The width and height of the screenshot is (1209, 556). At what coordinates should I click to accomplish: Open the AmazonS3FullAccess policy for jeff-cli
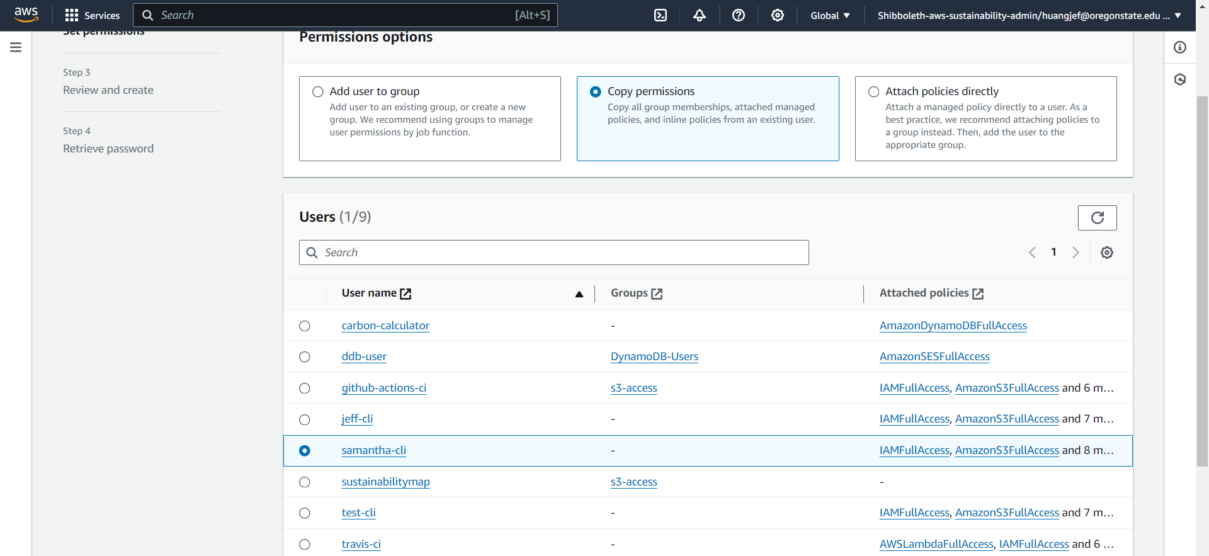point(1007,419)
